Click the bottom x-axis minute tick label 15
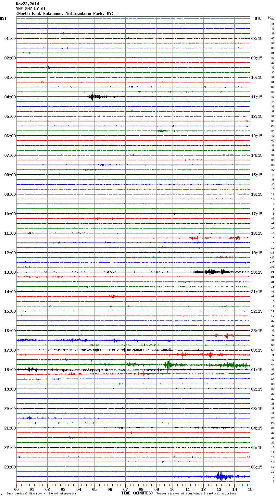 pos(250,489)
